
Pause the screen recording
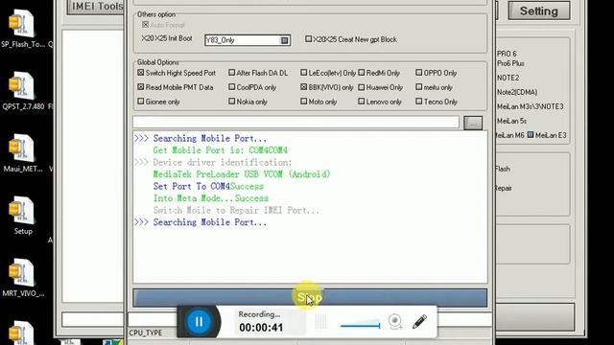199,322
